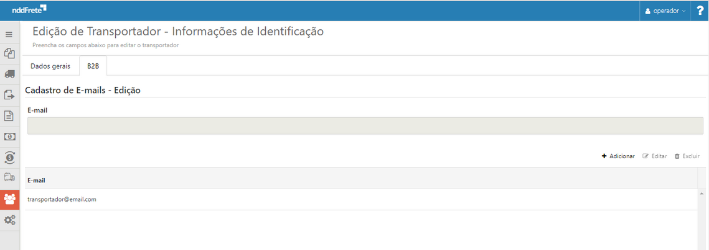Click the Adicionar button
This screenshot has height=250, width=709.
point(618,156)
